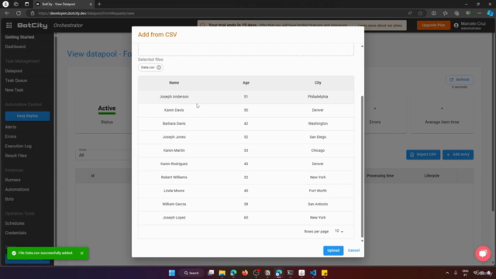Viewport: 496px width, 279px height.
Task: Select the Joseph Anderson row name
Action: (x=174, y=96)
